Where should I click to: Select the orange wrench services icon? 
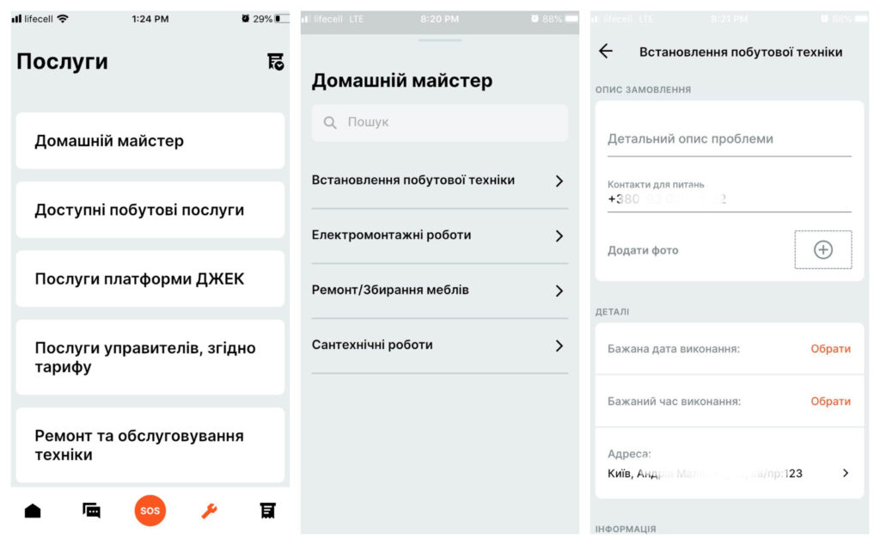point(210,511)
